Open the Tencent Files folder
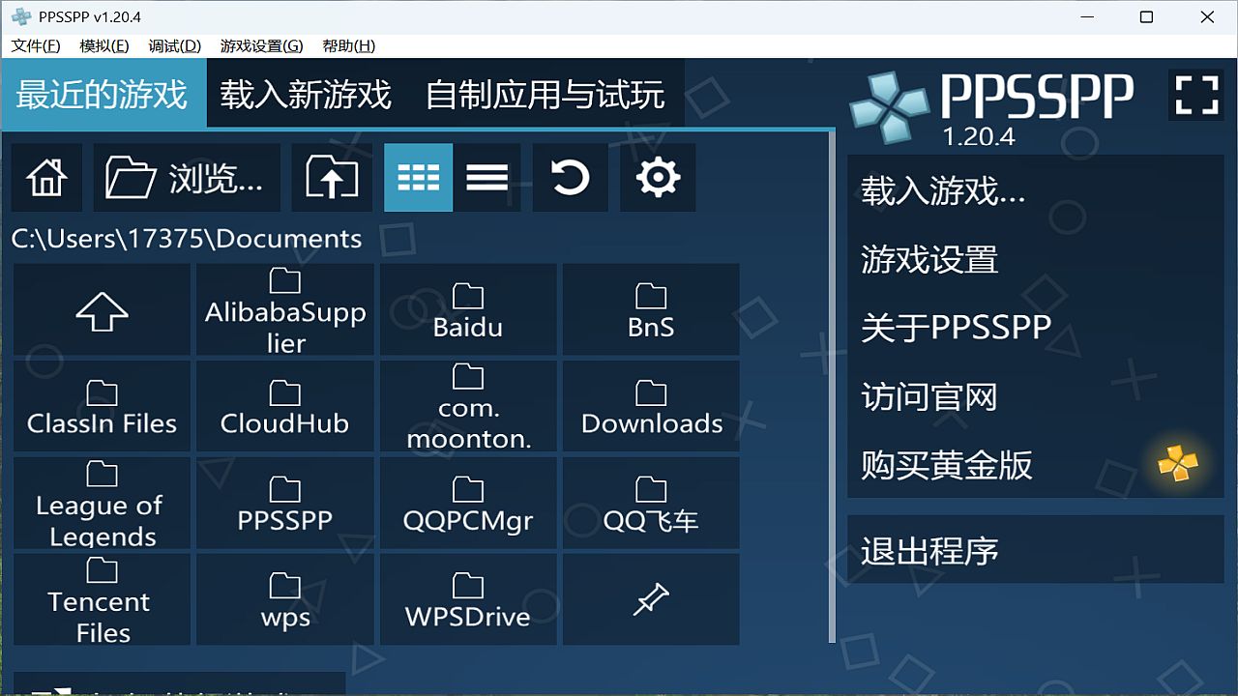 (x=102, y=599)
